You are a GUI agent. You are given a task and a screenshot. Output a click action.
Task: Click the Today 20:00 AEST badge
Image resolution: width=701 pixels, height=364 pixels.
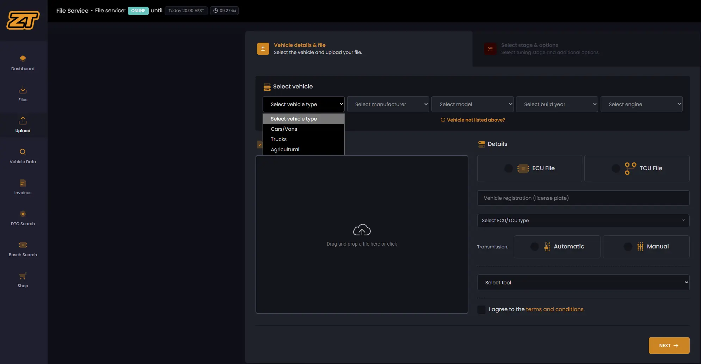[186, 11]
